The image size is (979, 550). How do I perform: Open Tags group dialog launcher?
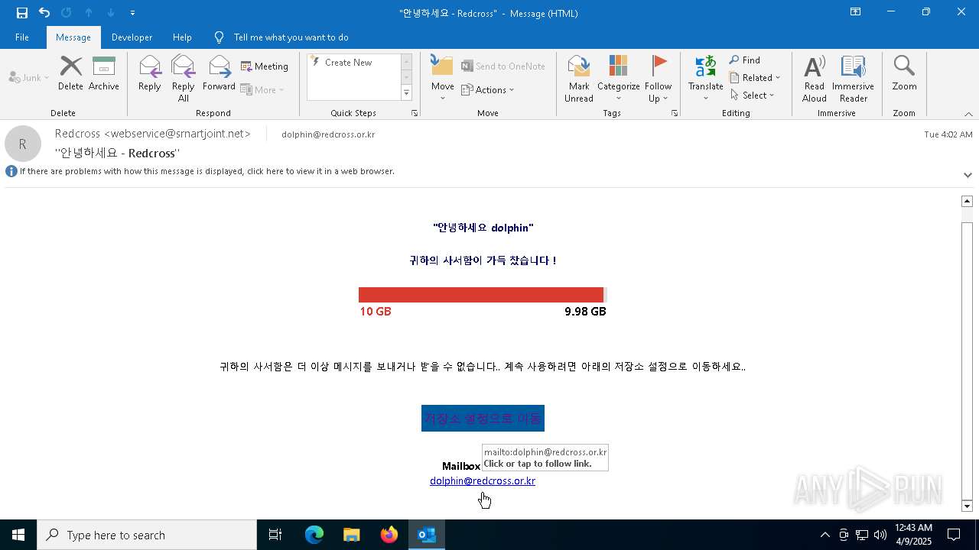675,113
